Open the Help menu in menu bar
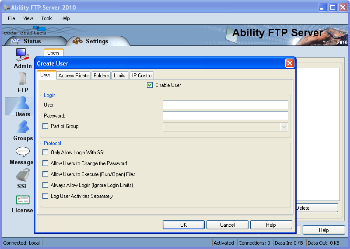350x249 pixels. (65, 18)
